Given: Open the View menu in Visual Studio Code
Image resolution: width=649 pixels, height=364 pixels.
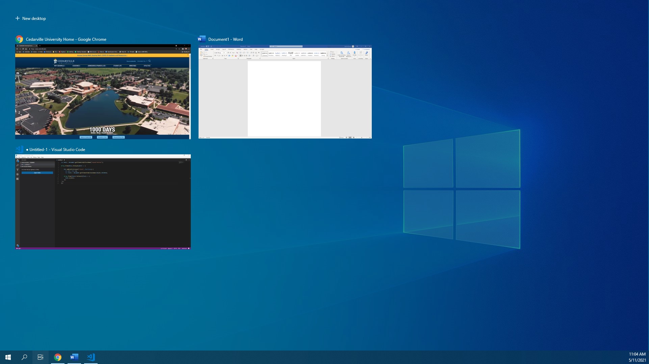Looking at the screenshot, I should pyautogui.click(x=28, y=157).
